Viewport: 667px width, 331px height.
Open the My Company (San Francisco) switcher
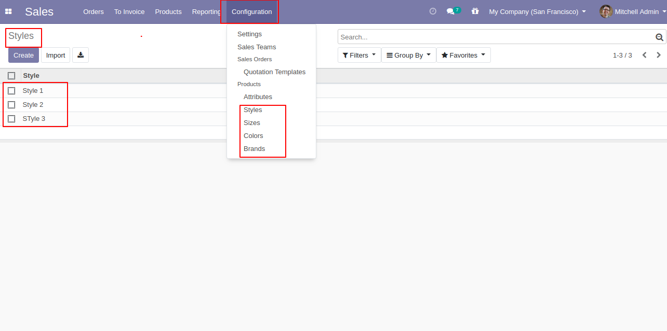[x=537, y=11]
